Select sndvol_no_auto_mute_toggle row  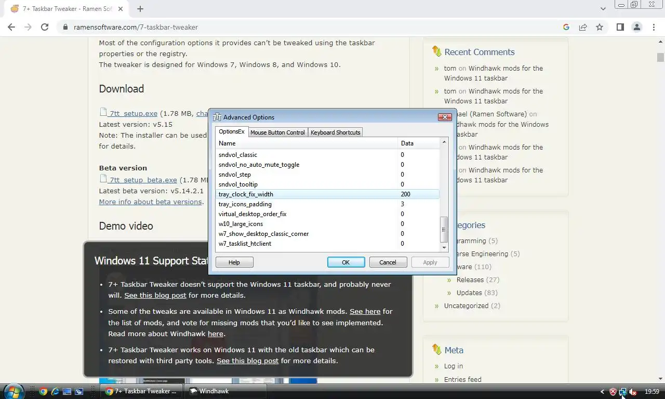(x=328, y=165)
